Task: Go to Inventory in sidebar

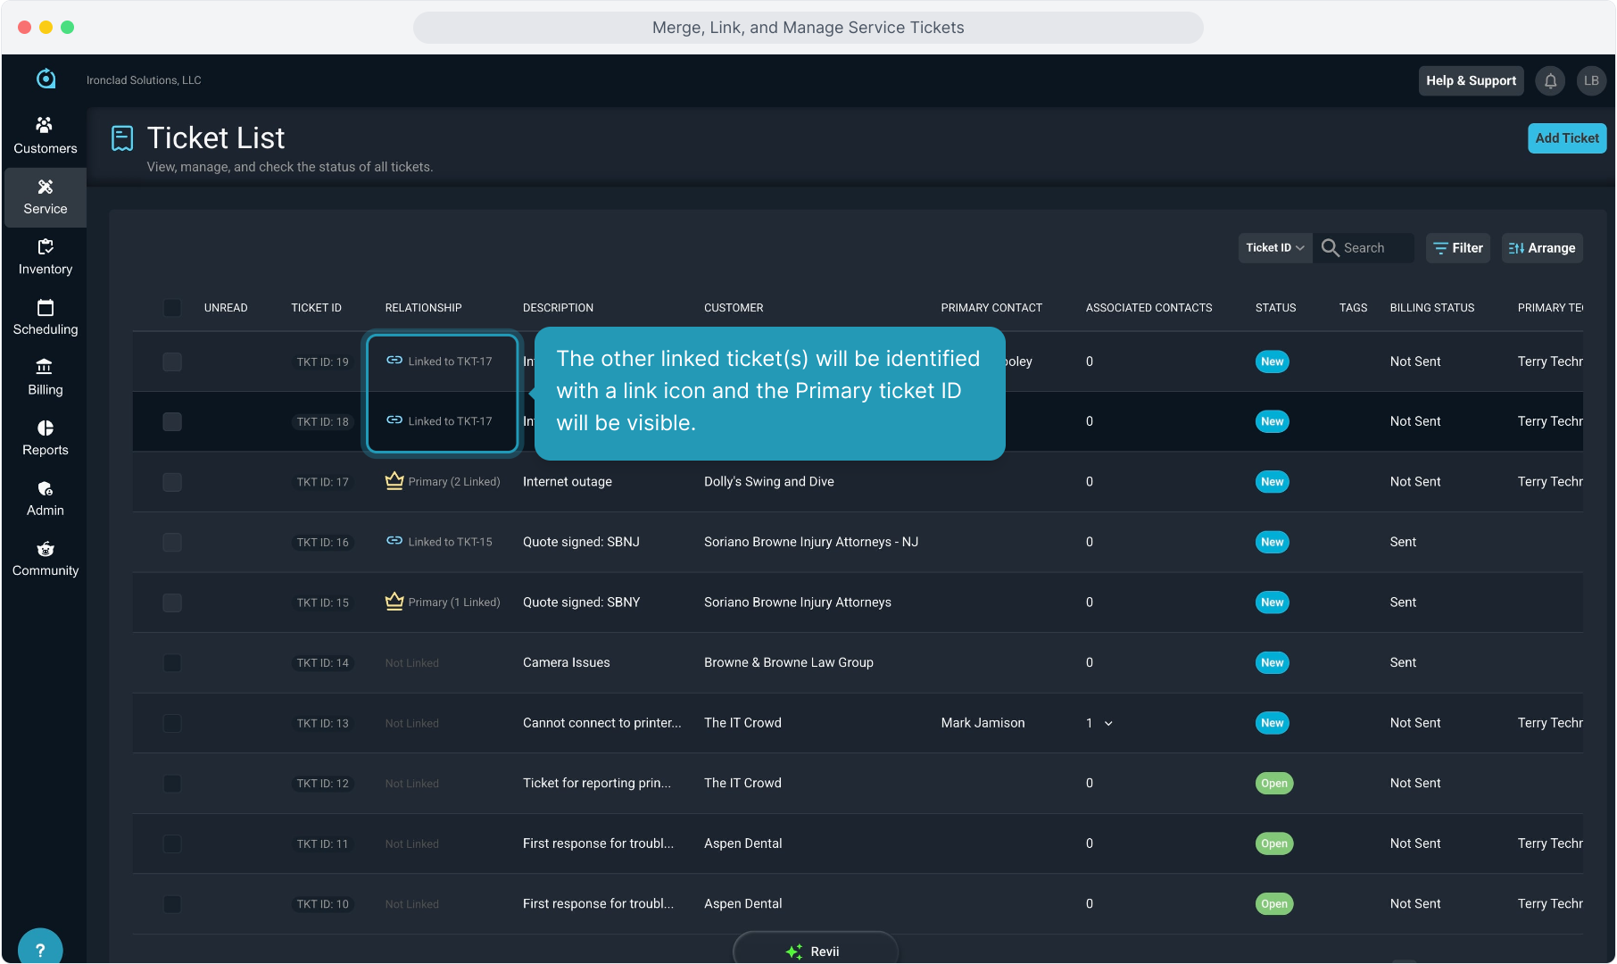Action: click(45, 257)
